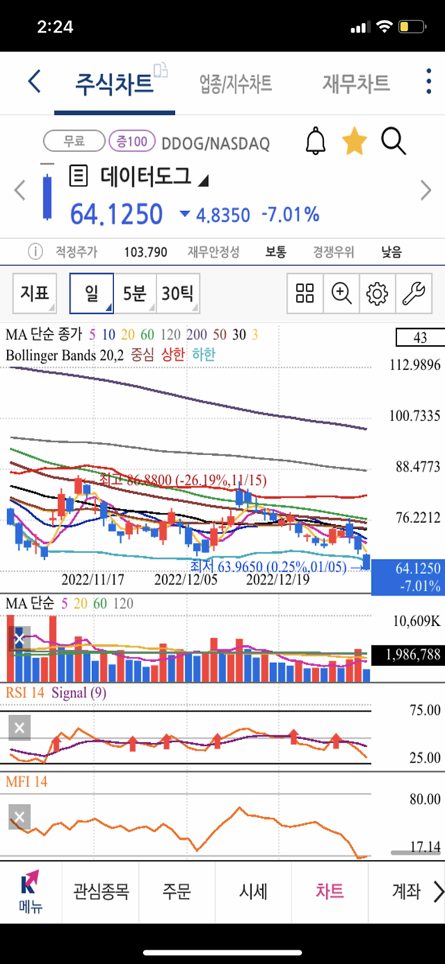The width and height of the screenshot is (445, 964).
Task: Click the MA 단순 종가 legend
Action: click(44, 334)
